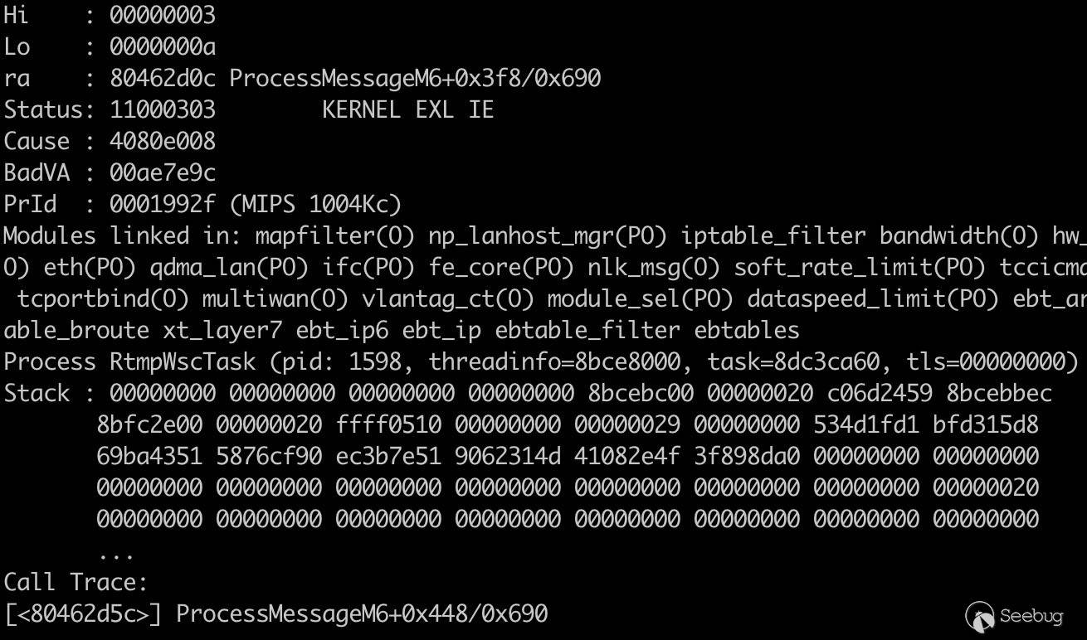
Task: Click the BadVA address 00ae7e9c
Action: point(163,173)
